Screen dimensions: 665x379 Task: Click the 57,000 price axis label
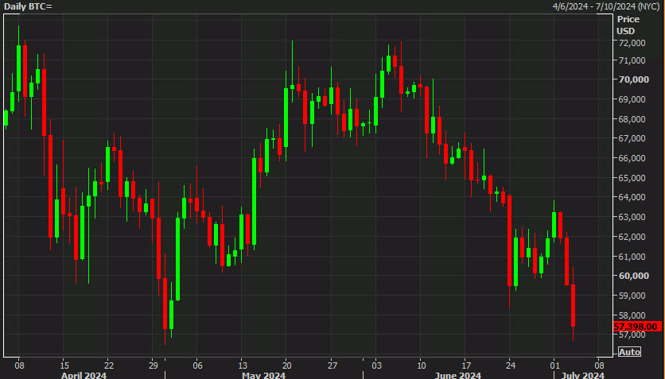coord(632,335)
